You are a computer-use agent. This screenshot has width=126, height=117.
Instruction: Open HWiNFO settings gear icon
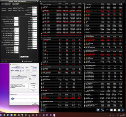[x=119, y=110]
